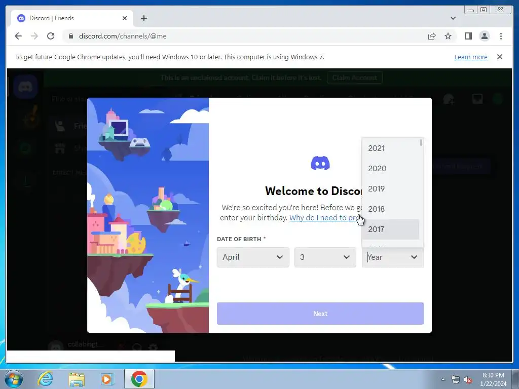
Task: Close the Discord | Friends tab
Action: pyautogui.click(x=125, y=18)
